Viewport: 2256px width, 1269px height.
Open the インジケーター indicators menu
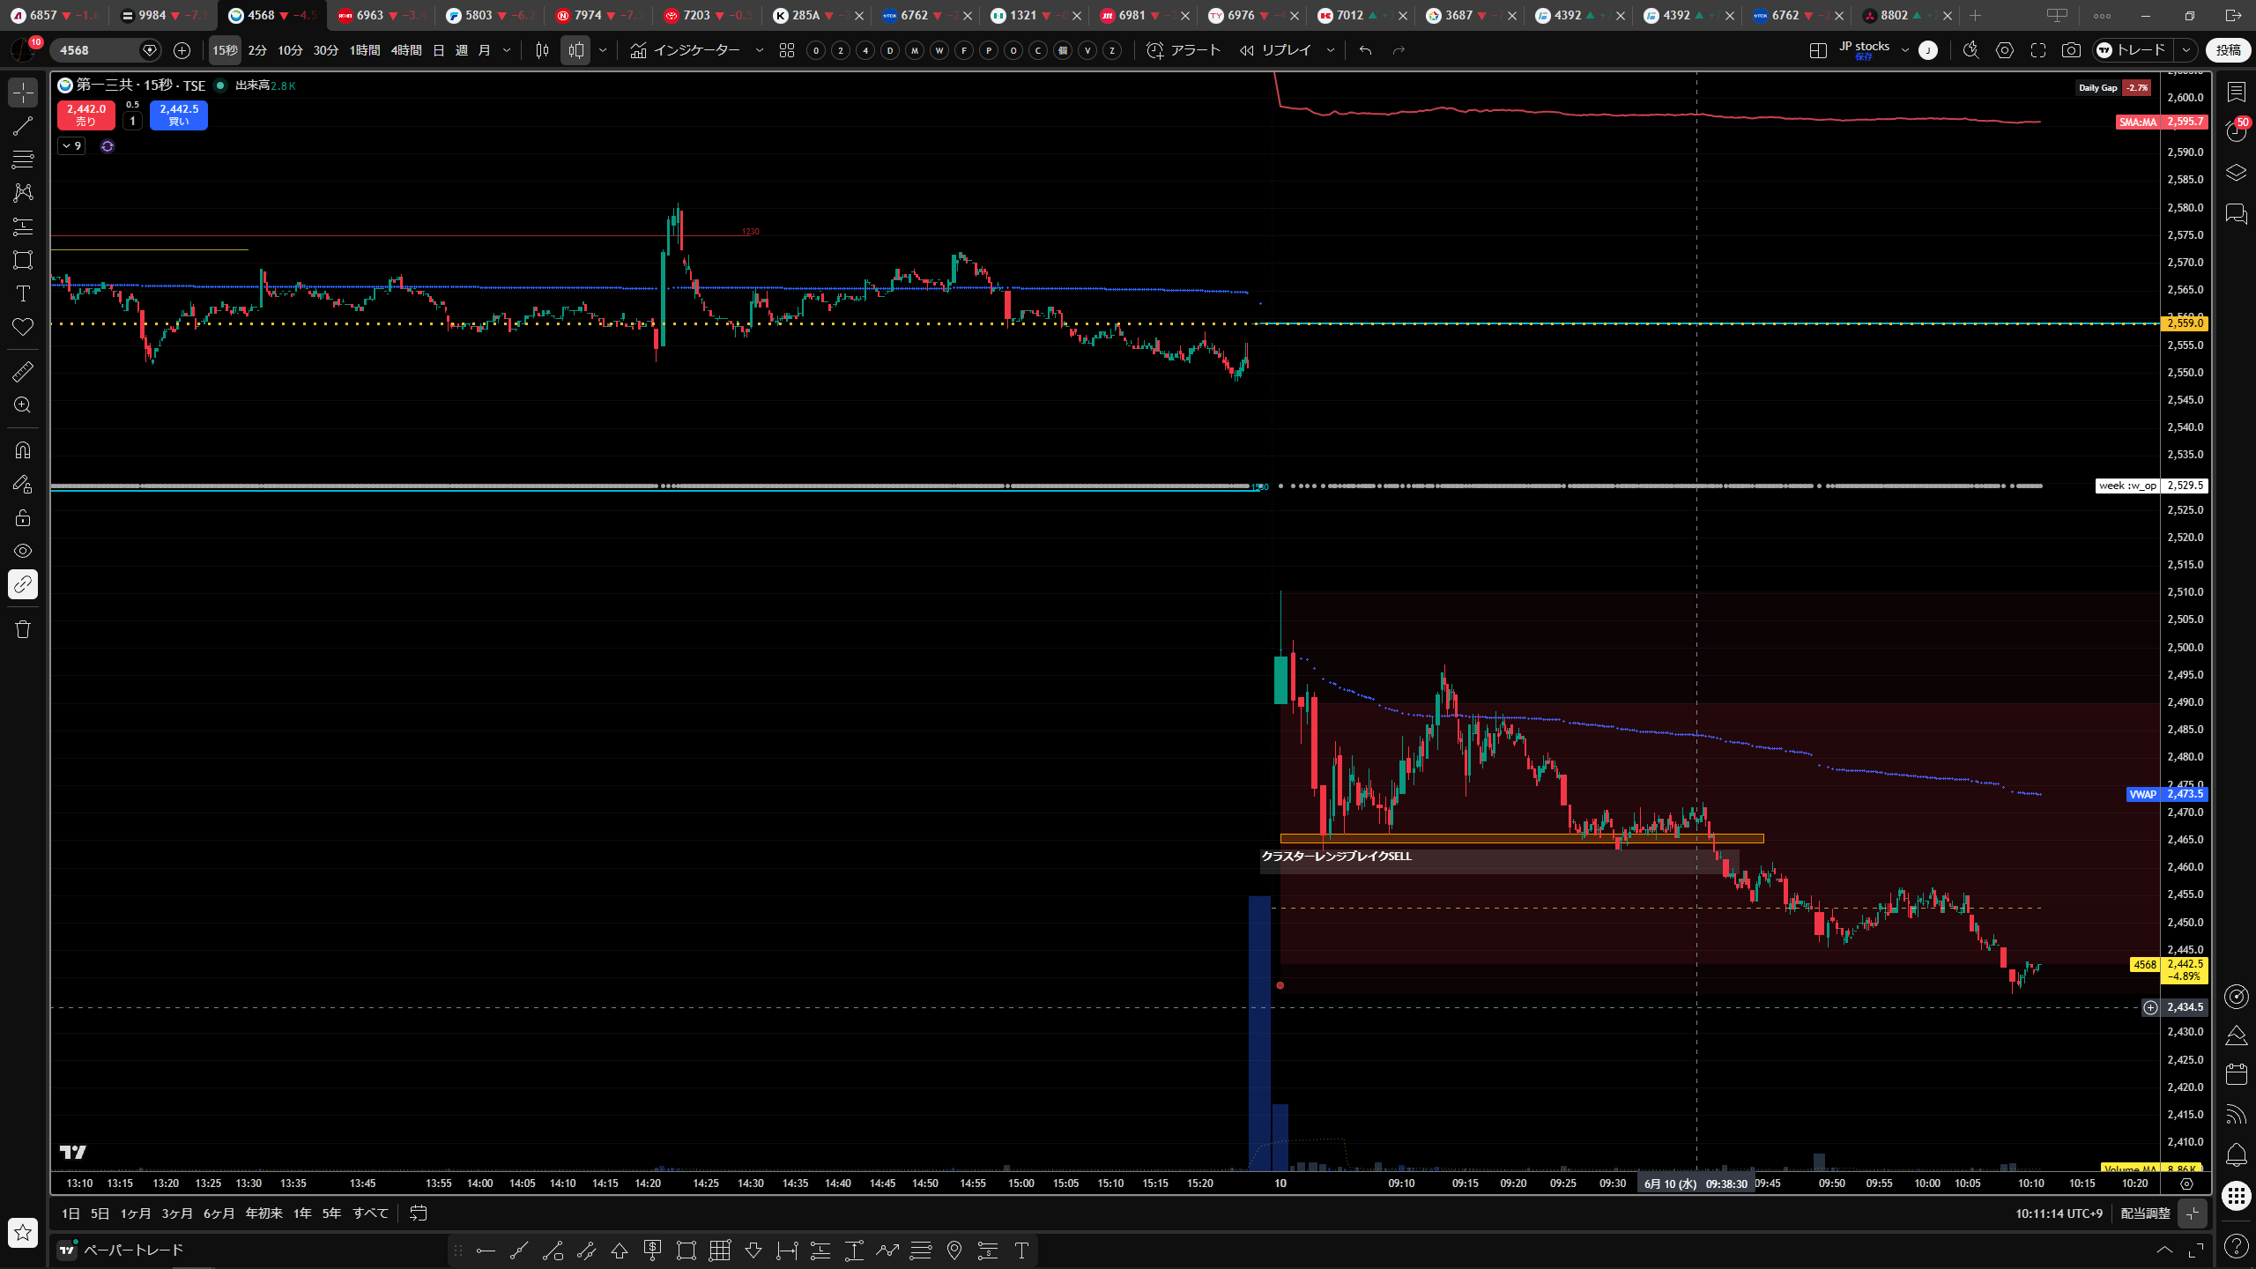[696, 50]
